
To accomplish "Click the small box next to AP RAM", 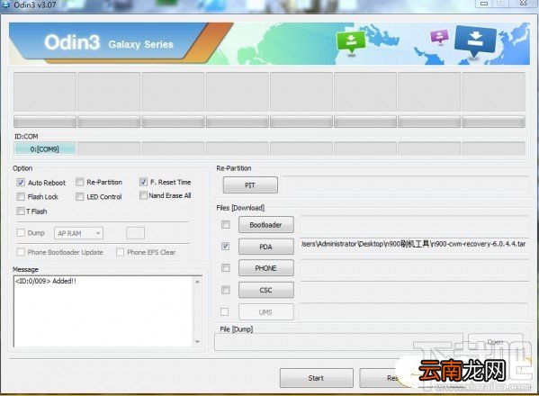I will coord(136,233).
